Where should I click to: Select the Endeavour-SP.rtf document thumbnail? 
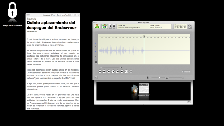tap(143, 90)
